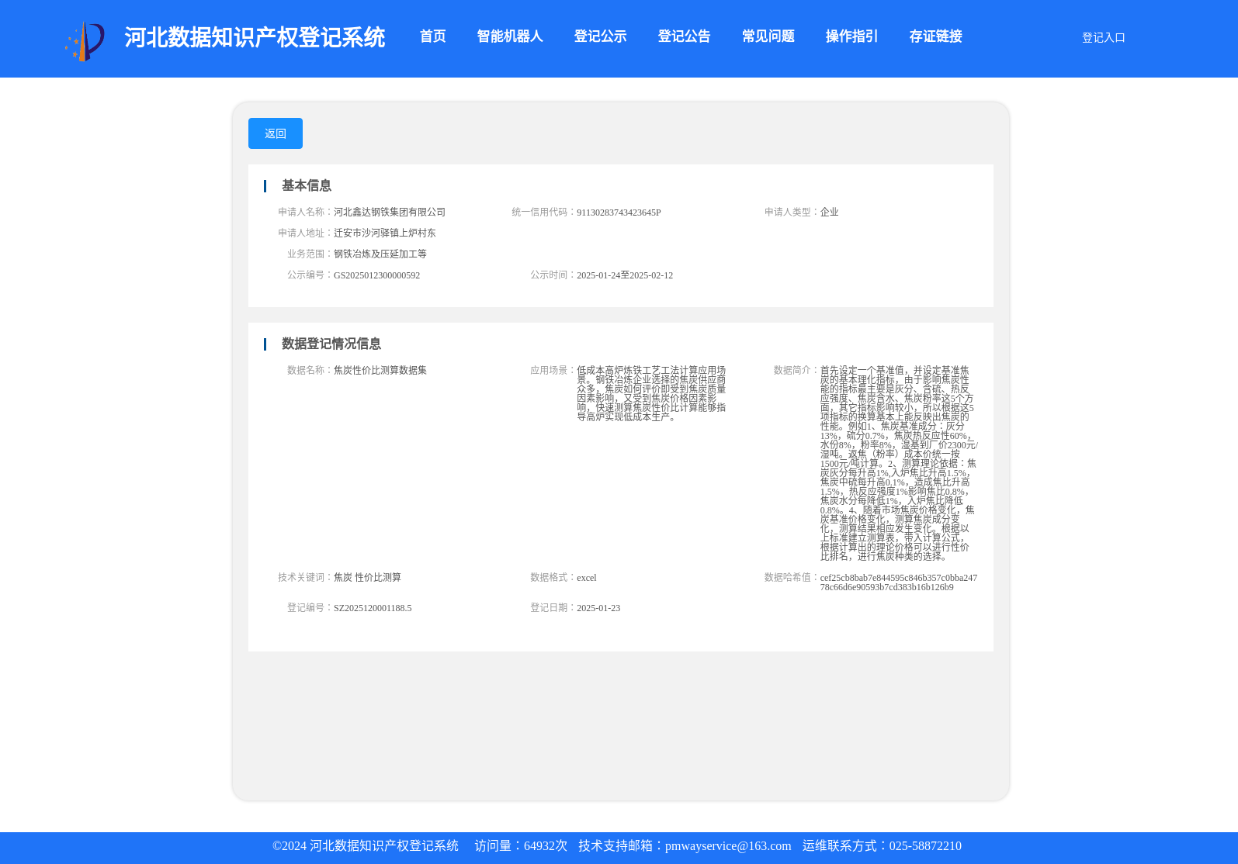Screen dimensions: 1238x864
Task: Go to 登记公示 page
Action: pyautogui.click(x=601, y=36)
